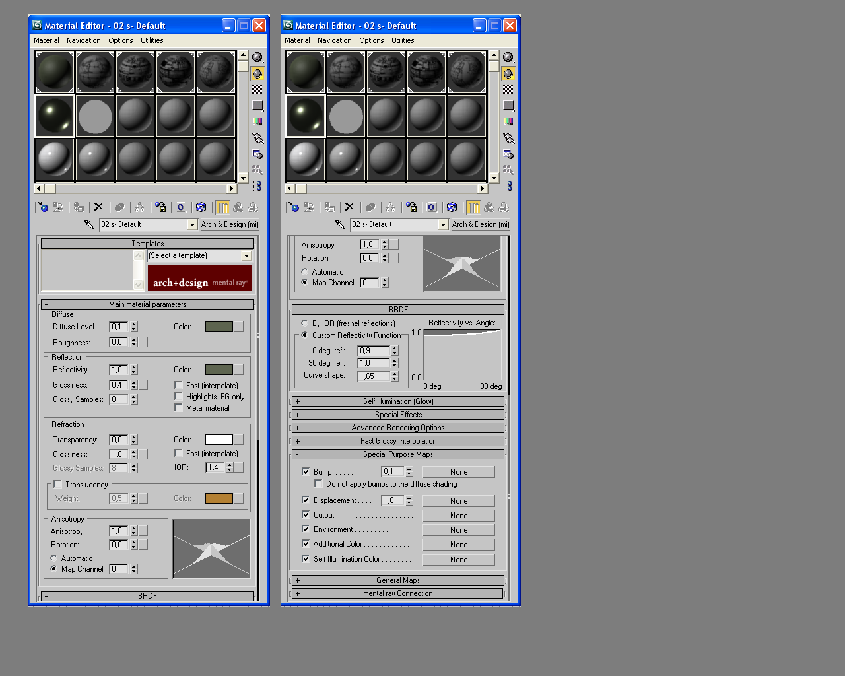
Task: Enable checker Background icon in left window
Action: 257,89
